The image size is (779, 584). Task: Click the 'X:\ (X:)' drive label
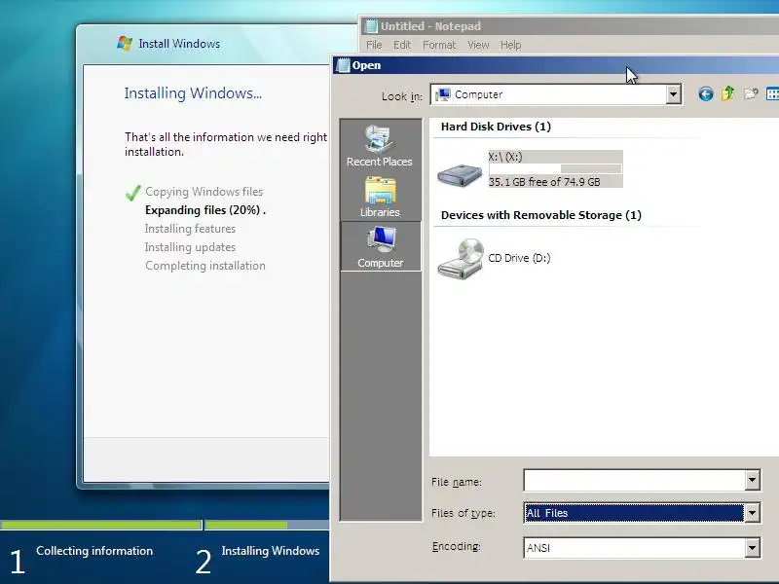point(505,157)
